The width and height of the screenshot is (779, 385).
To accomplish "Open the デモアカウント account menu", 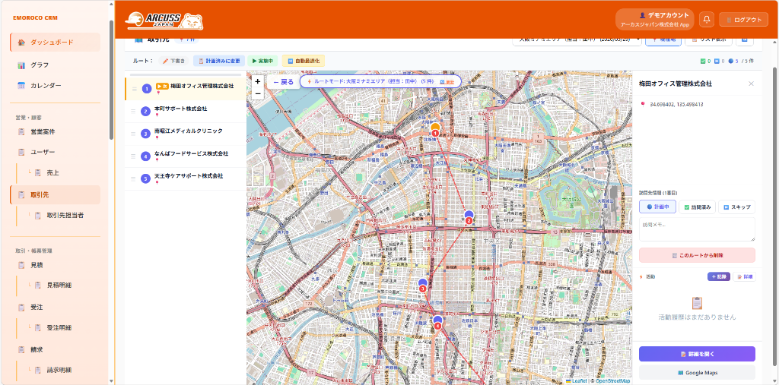I will (x=655, y=20).
